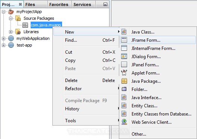Expand the myWebApplication project node
Screen dimensions: 197x139
pos(3,38)
